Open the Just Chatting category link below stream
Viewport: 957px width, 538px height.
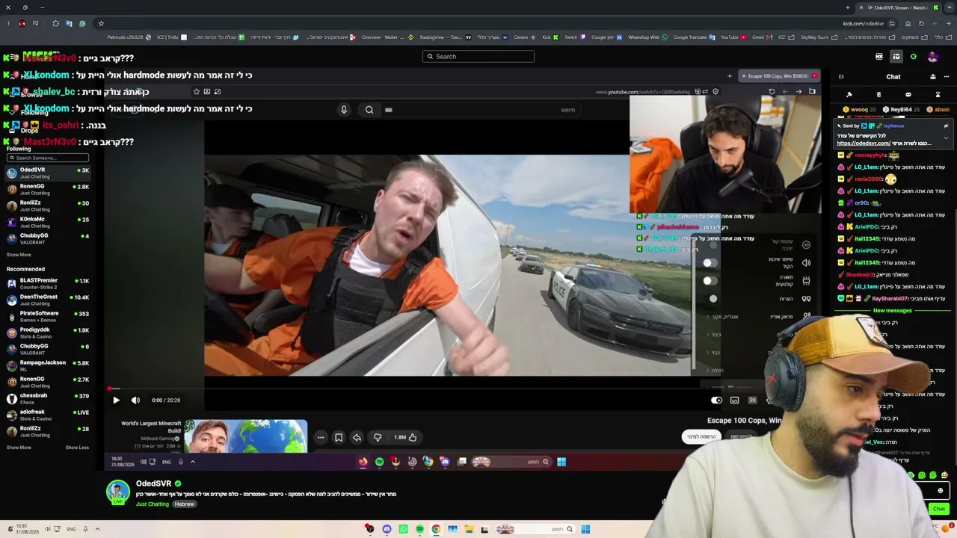coord(153,504)
